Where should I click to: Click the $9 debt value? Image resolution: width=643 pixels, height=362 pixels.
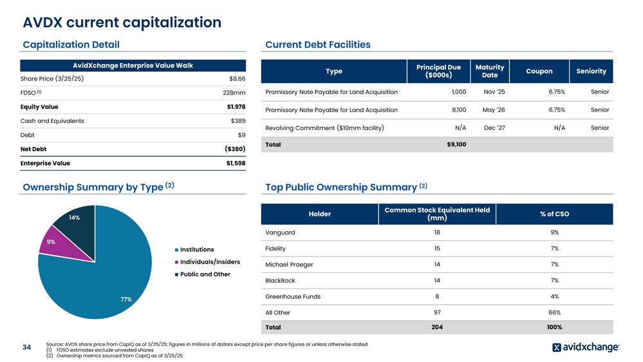242,135
